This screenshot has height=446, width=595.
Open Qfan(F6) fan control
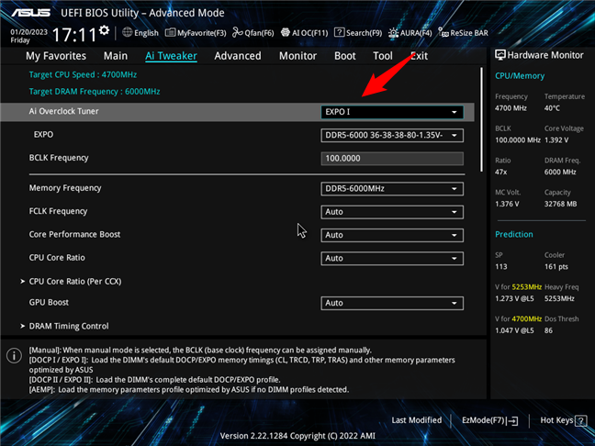click(x=253, y=33)
